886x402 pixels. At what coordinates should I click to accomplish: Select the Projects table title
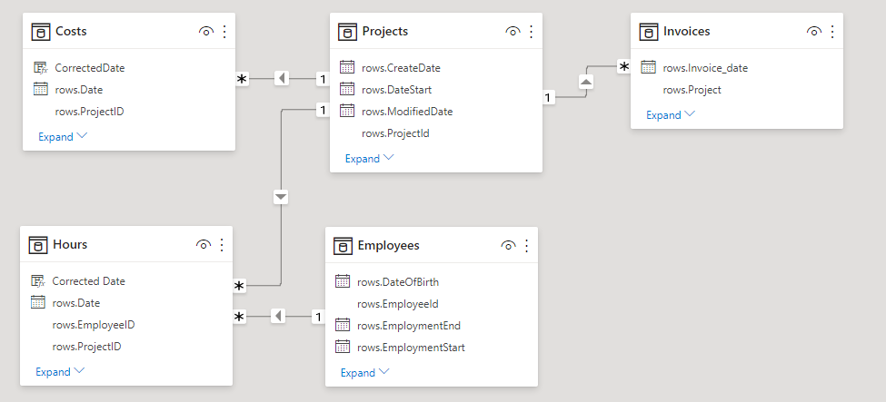[x=384, y=31]
